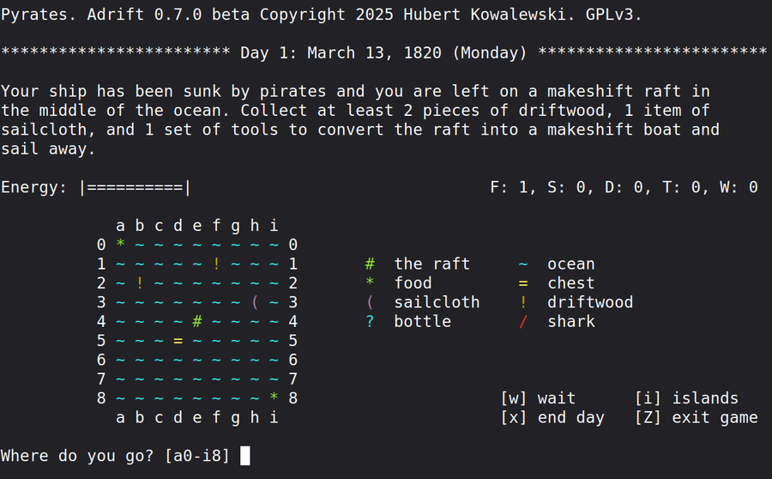Image resolution: width=772 pixels, height=479 pixels.
Task: Click the driftwood mark in map row 1
Action: 216,264
